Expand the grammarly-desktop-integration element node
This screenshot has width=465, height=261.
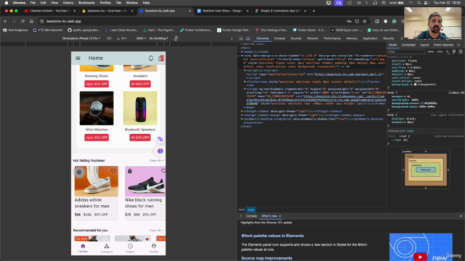tap(242, 119)
